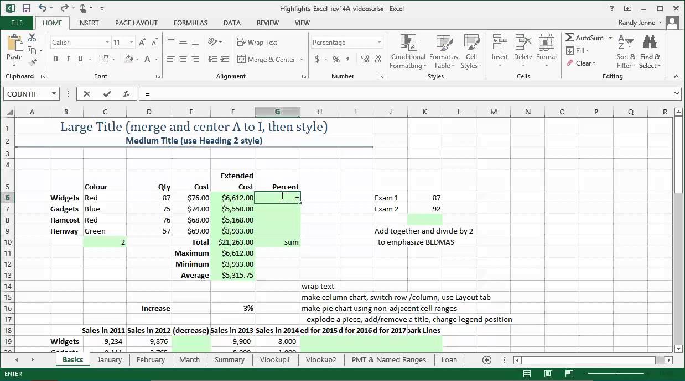Click the New Sheet plus button

pyautogui.click(x=487, y=359)
